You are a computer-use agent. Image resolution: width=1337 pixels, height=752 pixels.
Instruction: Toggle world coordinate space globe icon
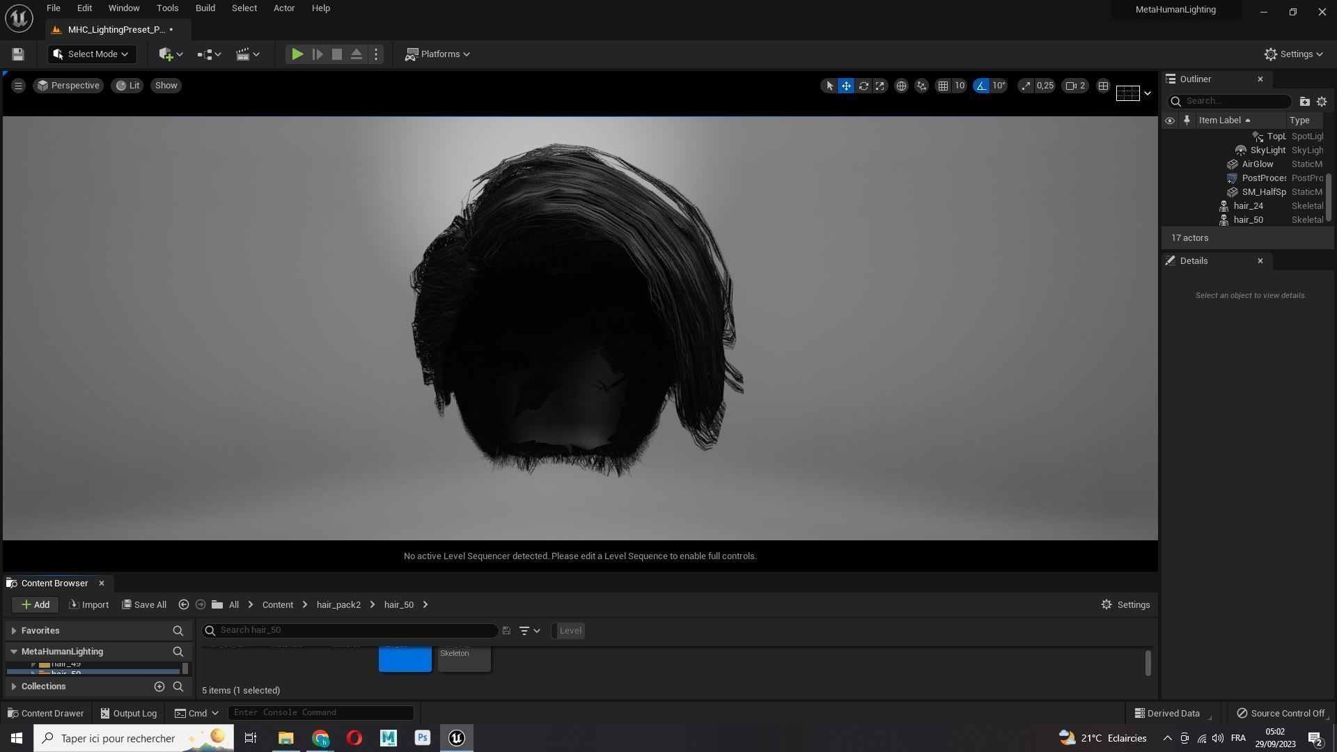pos(901,86)
